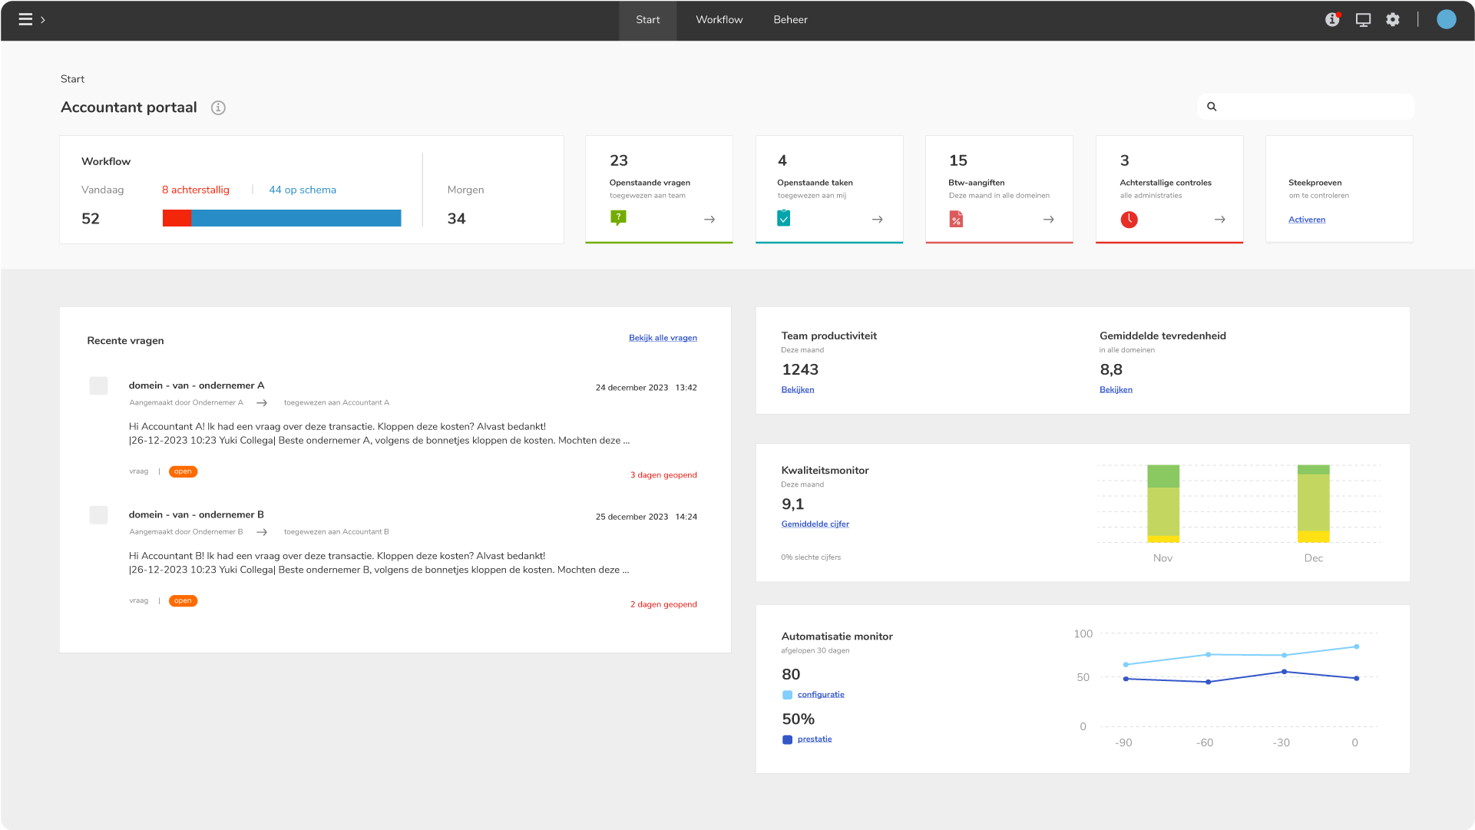Click the red percent icon for Btw-aangiften
Viewport: 1475px width, 830px height.
[x=955, y=219]
